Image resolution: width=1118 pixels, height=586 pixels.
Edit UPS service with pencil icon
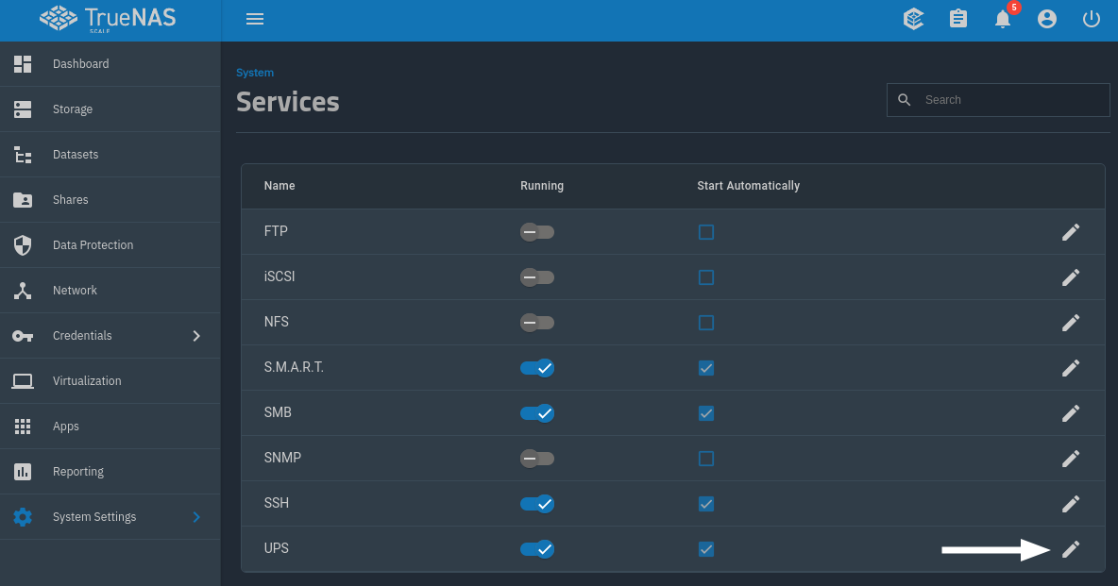click(1071, 549)
